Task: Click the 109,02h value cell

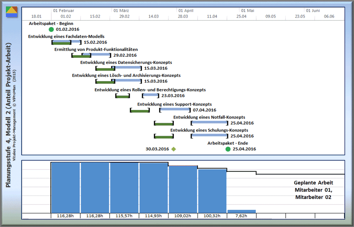Action: click(183, 216)
